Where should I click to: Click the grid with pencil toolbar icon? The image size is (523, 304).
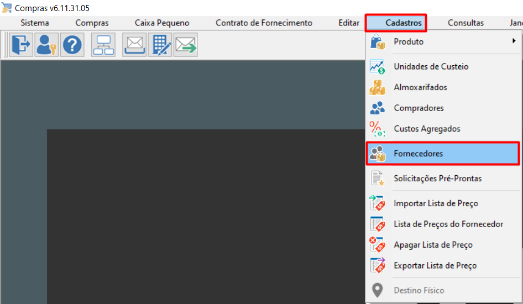point(160,45)
